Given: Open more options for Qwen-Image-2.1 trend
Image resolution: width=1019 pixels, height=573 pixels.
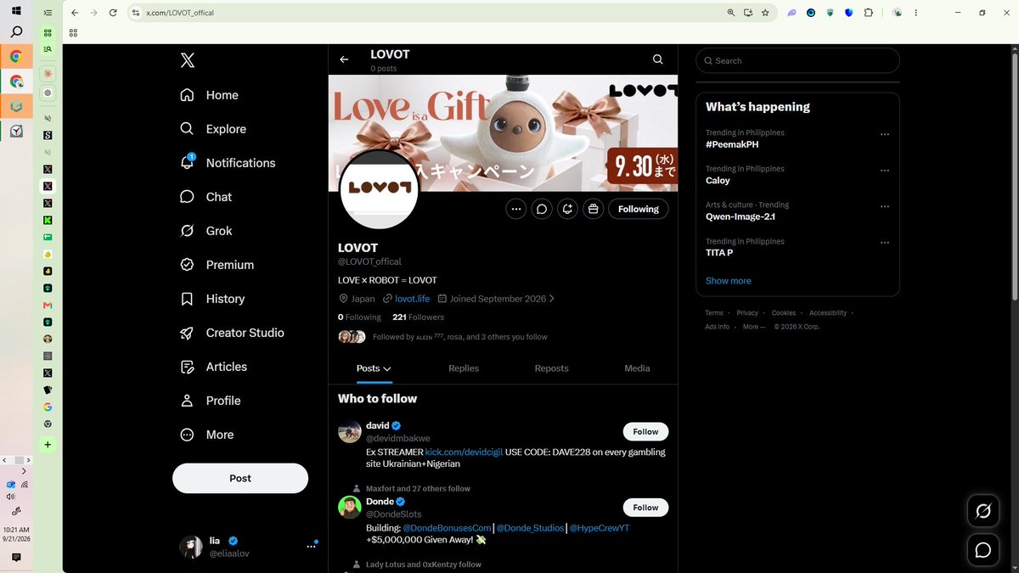Looking at the screenshot, I should tap(885, 206).
